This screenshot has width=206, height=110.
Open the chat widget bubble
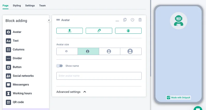pos(198,108)
